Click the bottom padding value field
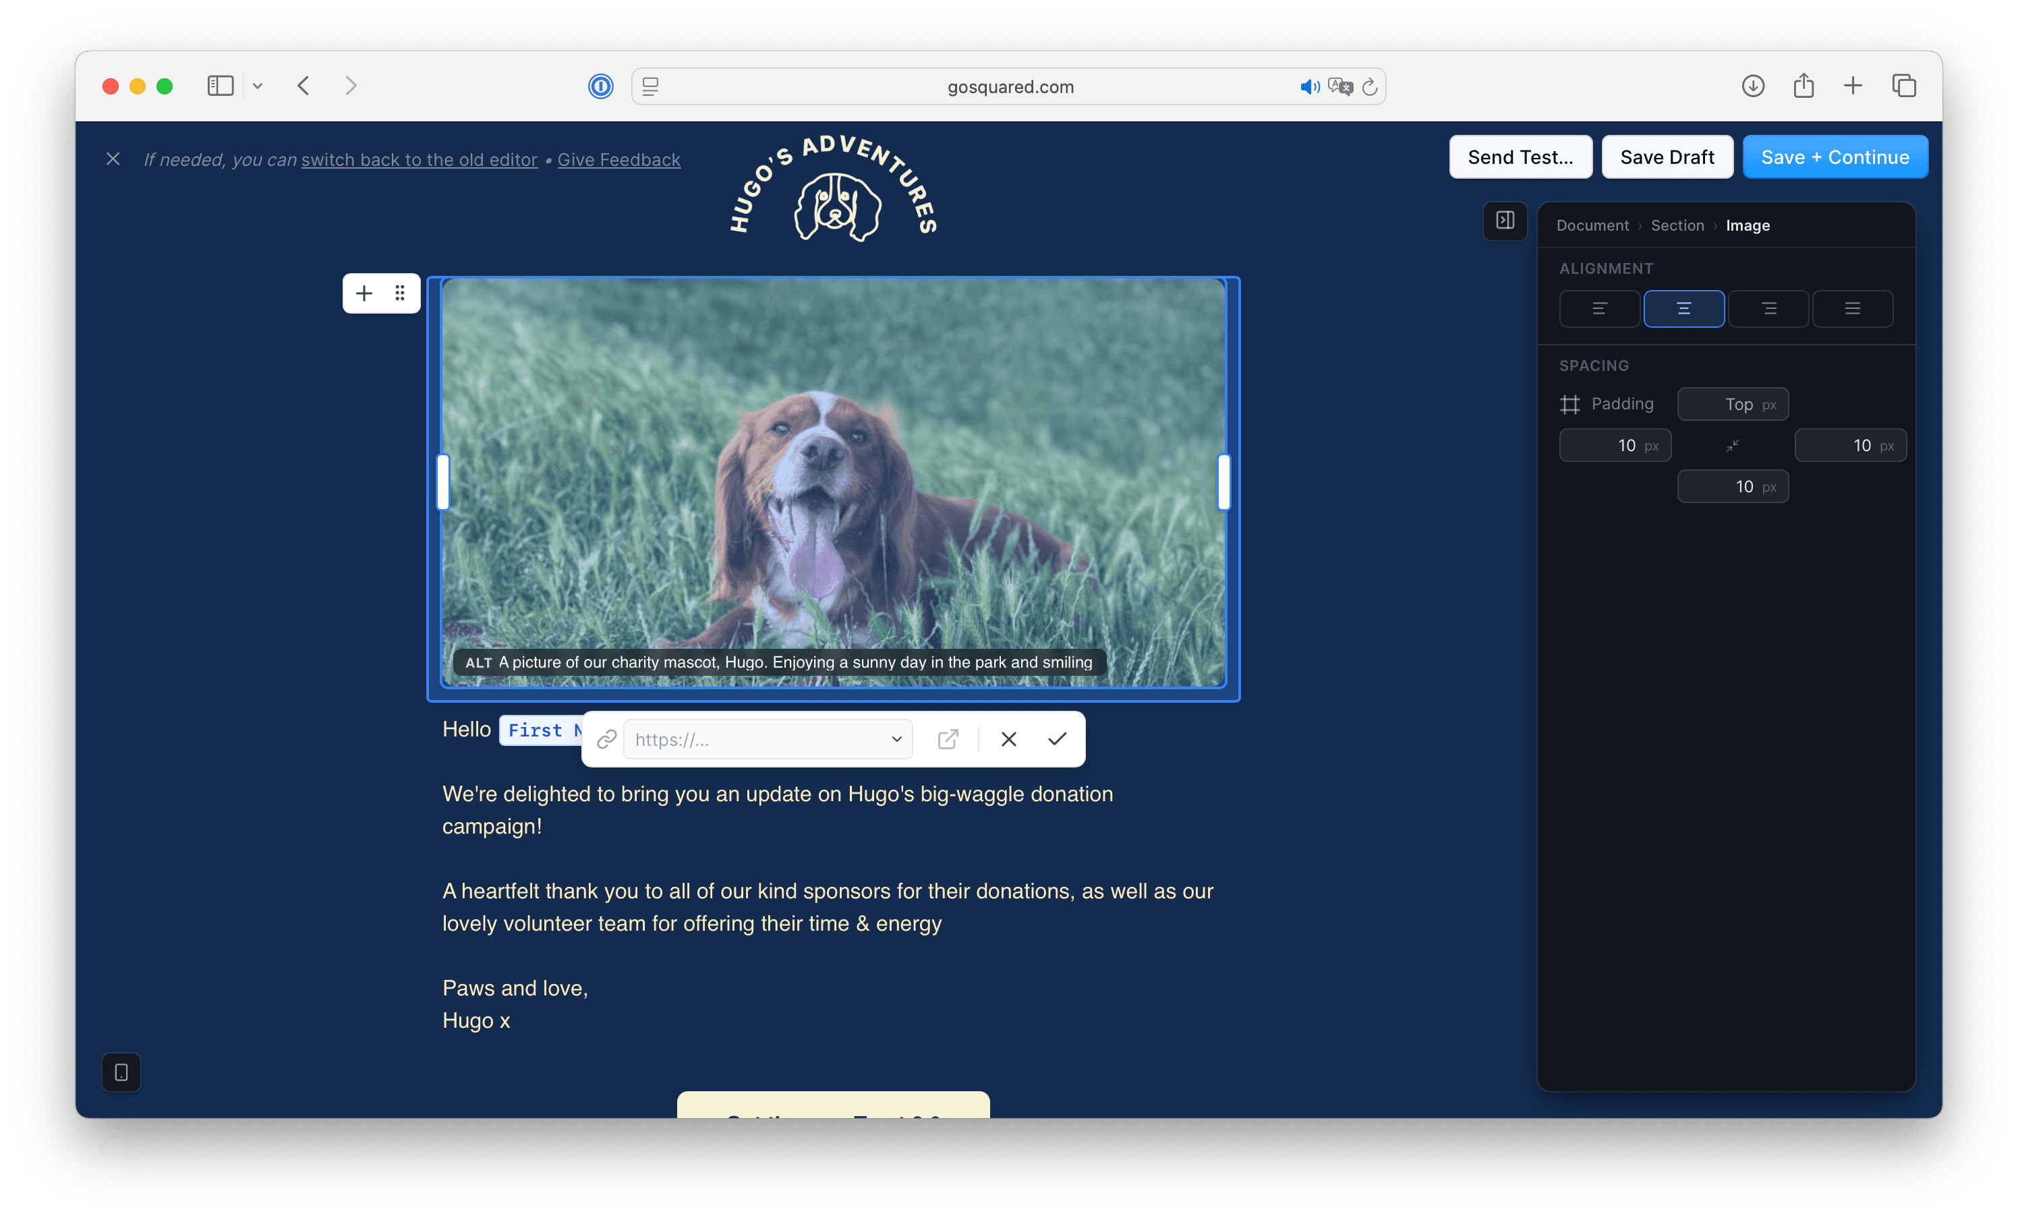 [x=1732, y=486]
